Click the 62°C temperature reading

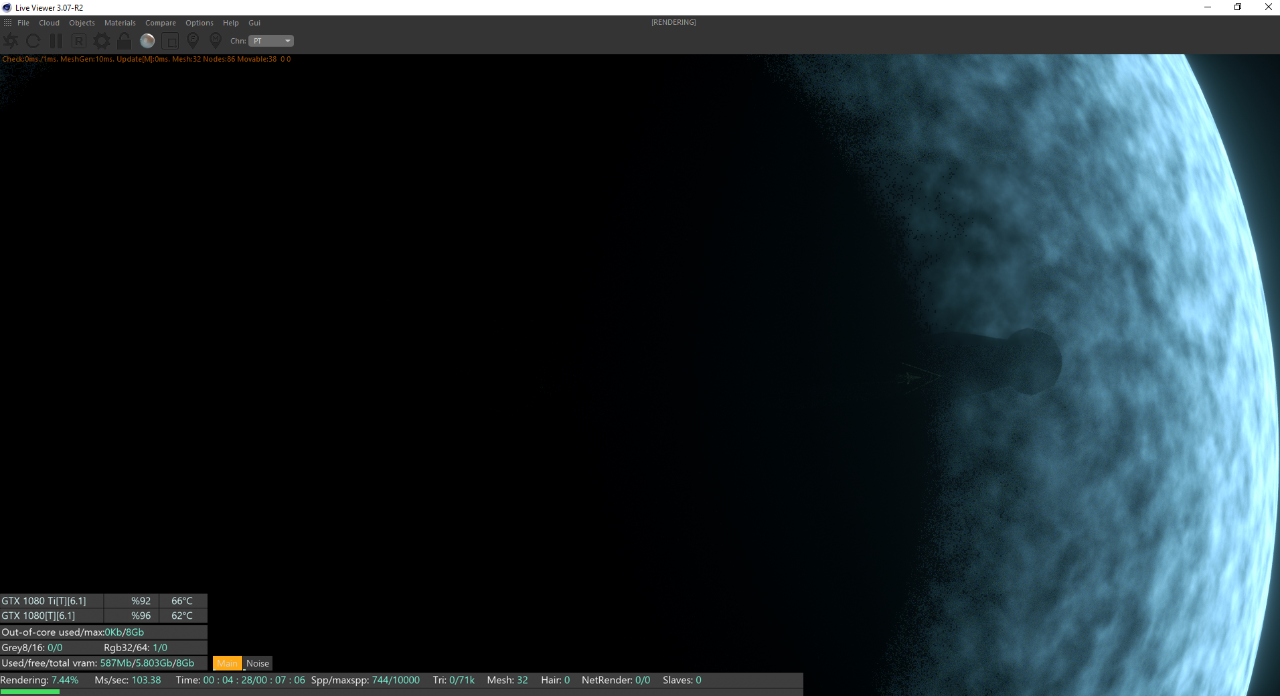pyautogui.click(x=182, y=616)
